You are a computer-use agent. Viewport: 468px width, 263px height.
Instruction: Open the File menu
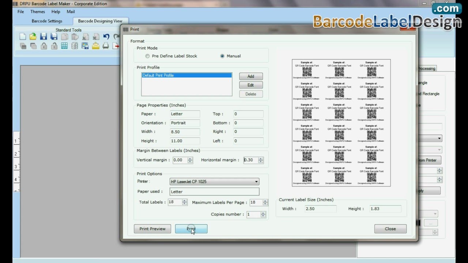21,12
